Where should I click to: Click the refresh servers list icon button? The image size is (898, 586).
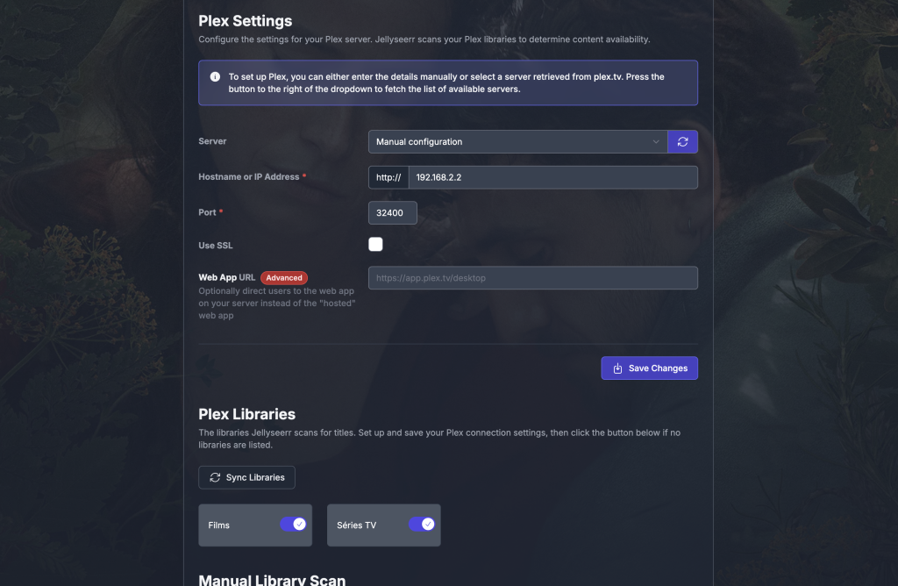coord(682,141)
